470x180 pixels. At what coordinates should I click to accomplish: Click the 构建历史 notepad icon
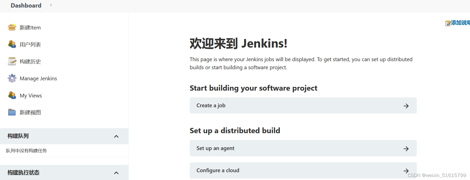12,61
